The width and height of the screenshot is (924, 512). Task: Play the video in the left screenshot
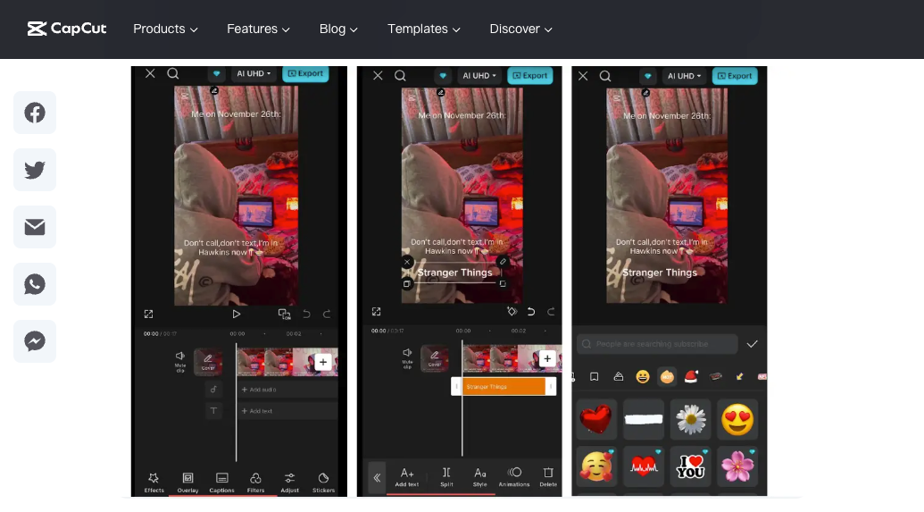click(237, 314)
